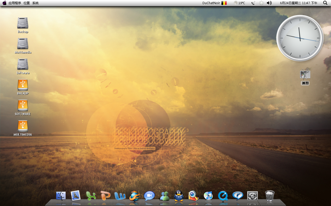The height and width of the screenshot is (206, 331).
Task: Open the 系统 menu
Action: click(35, 3)
